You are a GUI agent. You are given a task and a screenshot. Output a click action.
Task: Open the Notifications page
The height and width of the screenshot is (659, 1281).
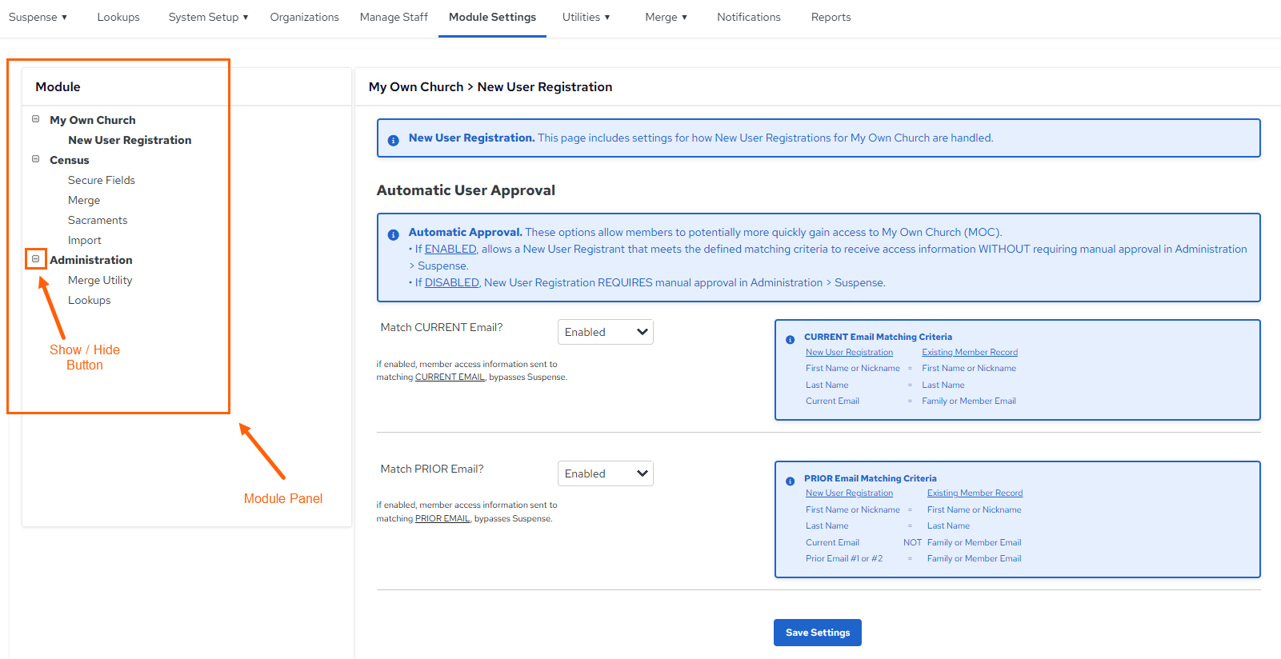(748, 17)
